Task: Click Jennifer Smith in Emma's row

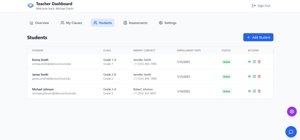Action: (142, 60)
